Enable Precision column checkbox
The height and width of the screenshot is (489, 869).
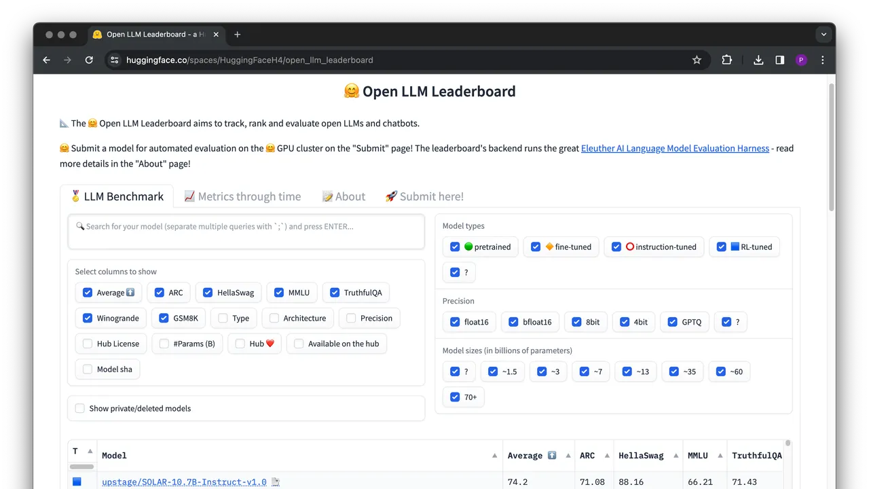[351, 318]
